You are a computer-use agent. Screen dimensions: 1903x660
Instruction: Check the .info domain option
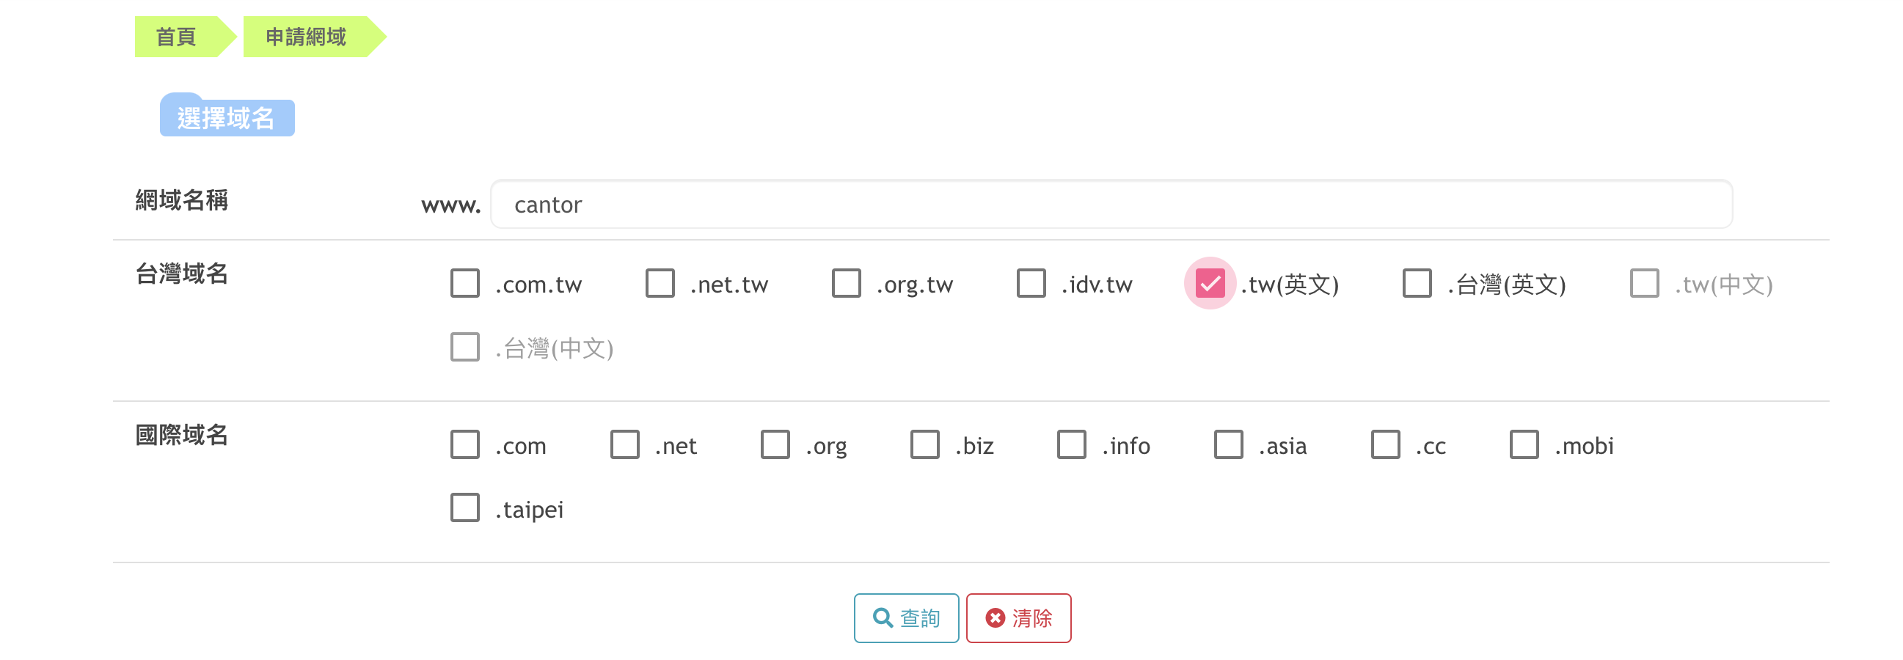tap(1072, 444)
